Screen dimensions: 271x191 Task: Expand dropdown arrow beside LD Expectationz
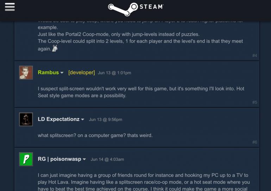(x=83, y=119)
